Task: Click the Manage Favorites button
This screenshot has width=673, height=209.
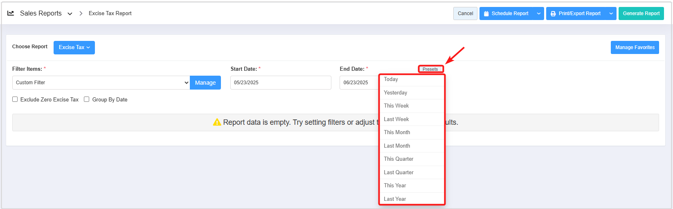Action: coord(635,47)
